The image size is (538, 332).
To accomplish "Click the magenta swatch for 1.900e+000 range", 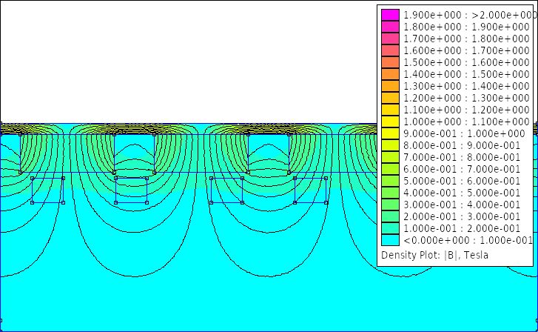I will [390, 15].
